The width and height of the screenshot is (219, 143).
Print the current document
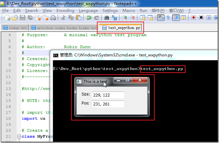(53, 18)
